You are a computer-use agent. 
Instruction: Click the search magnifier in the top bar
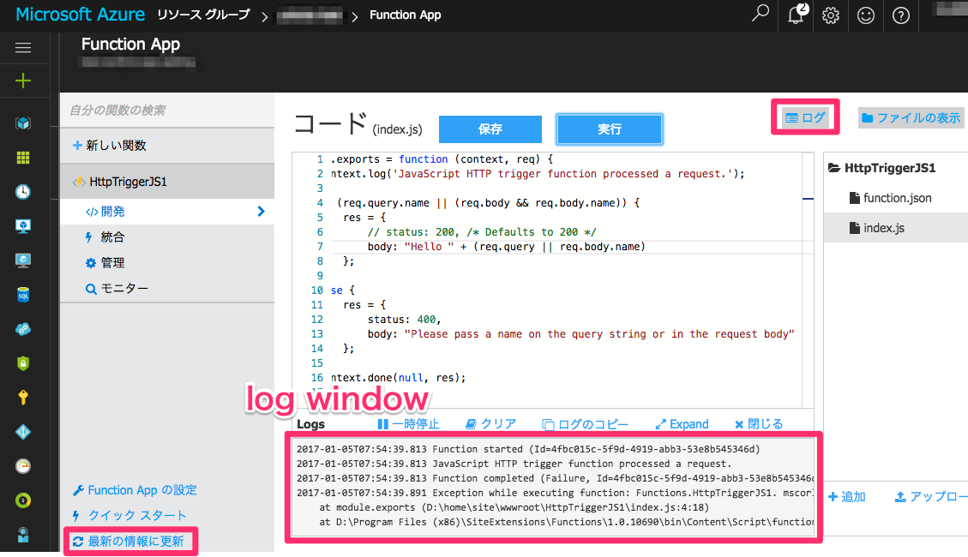click(x=760, y=15)
